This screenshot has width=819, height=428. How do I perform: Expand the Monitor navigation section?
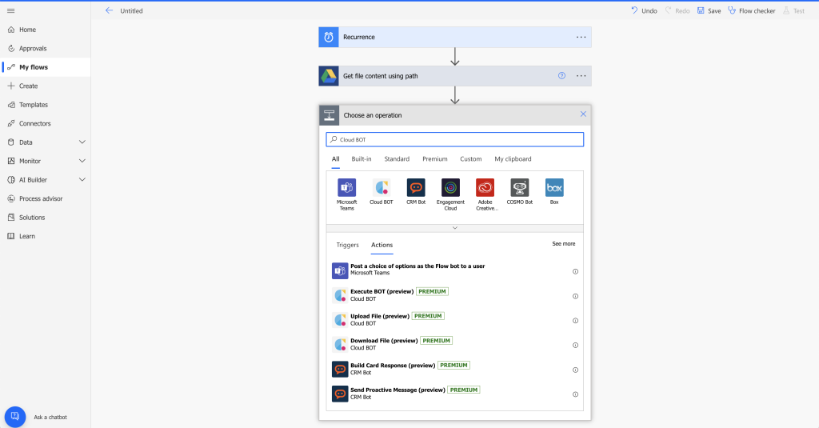[82, 161]
